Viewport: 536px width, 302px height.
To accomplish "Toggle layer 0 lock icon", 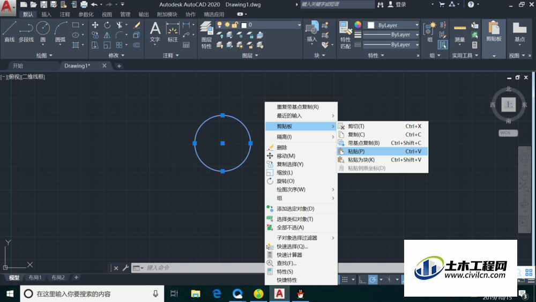I will coord(235,25).
